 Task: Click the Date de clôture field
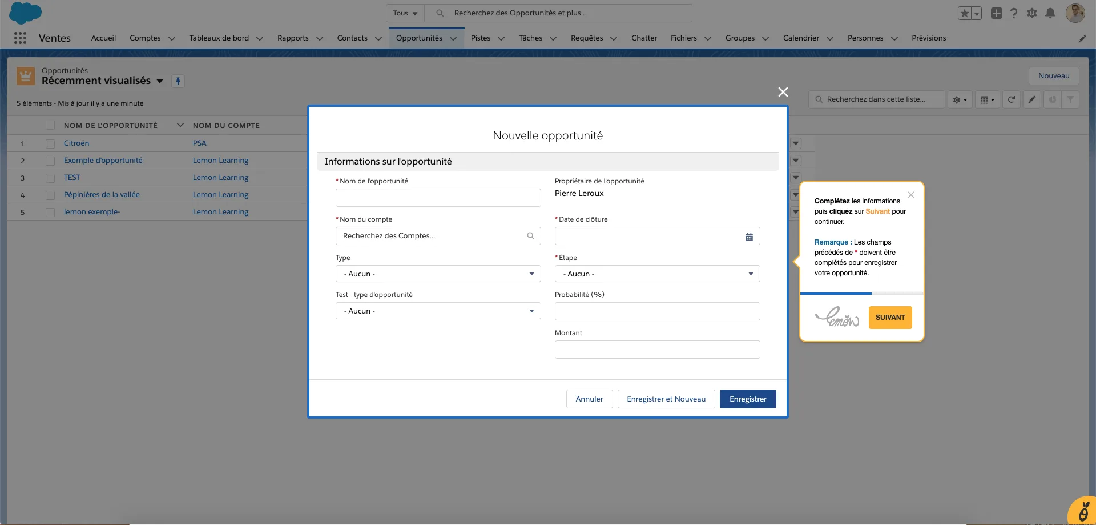[658, 236]
